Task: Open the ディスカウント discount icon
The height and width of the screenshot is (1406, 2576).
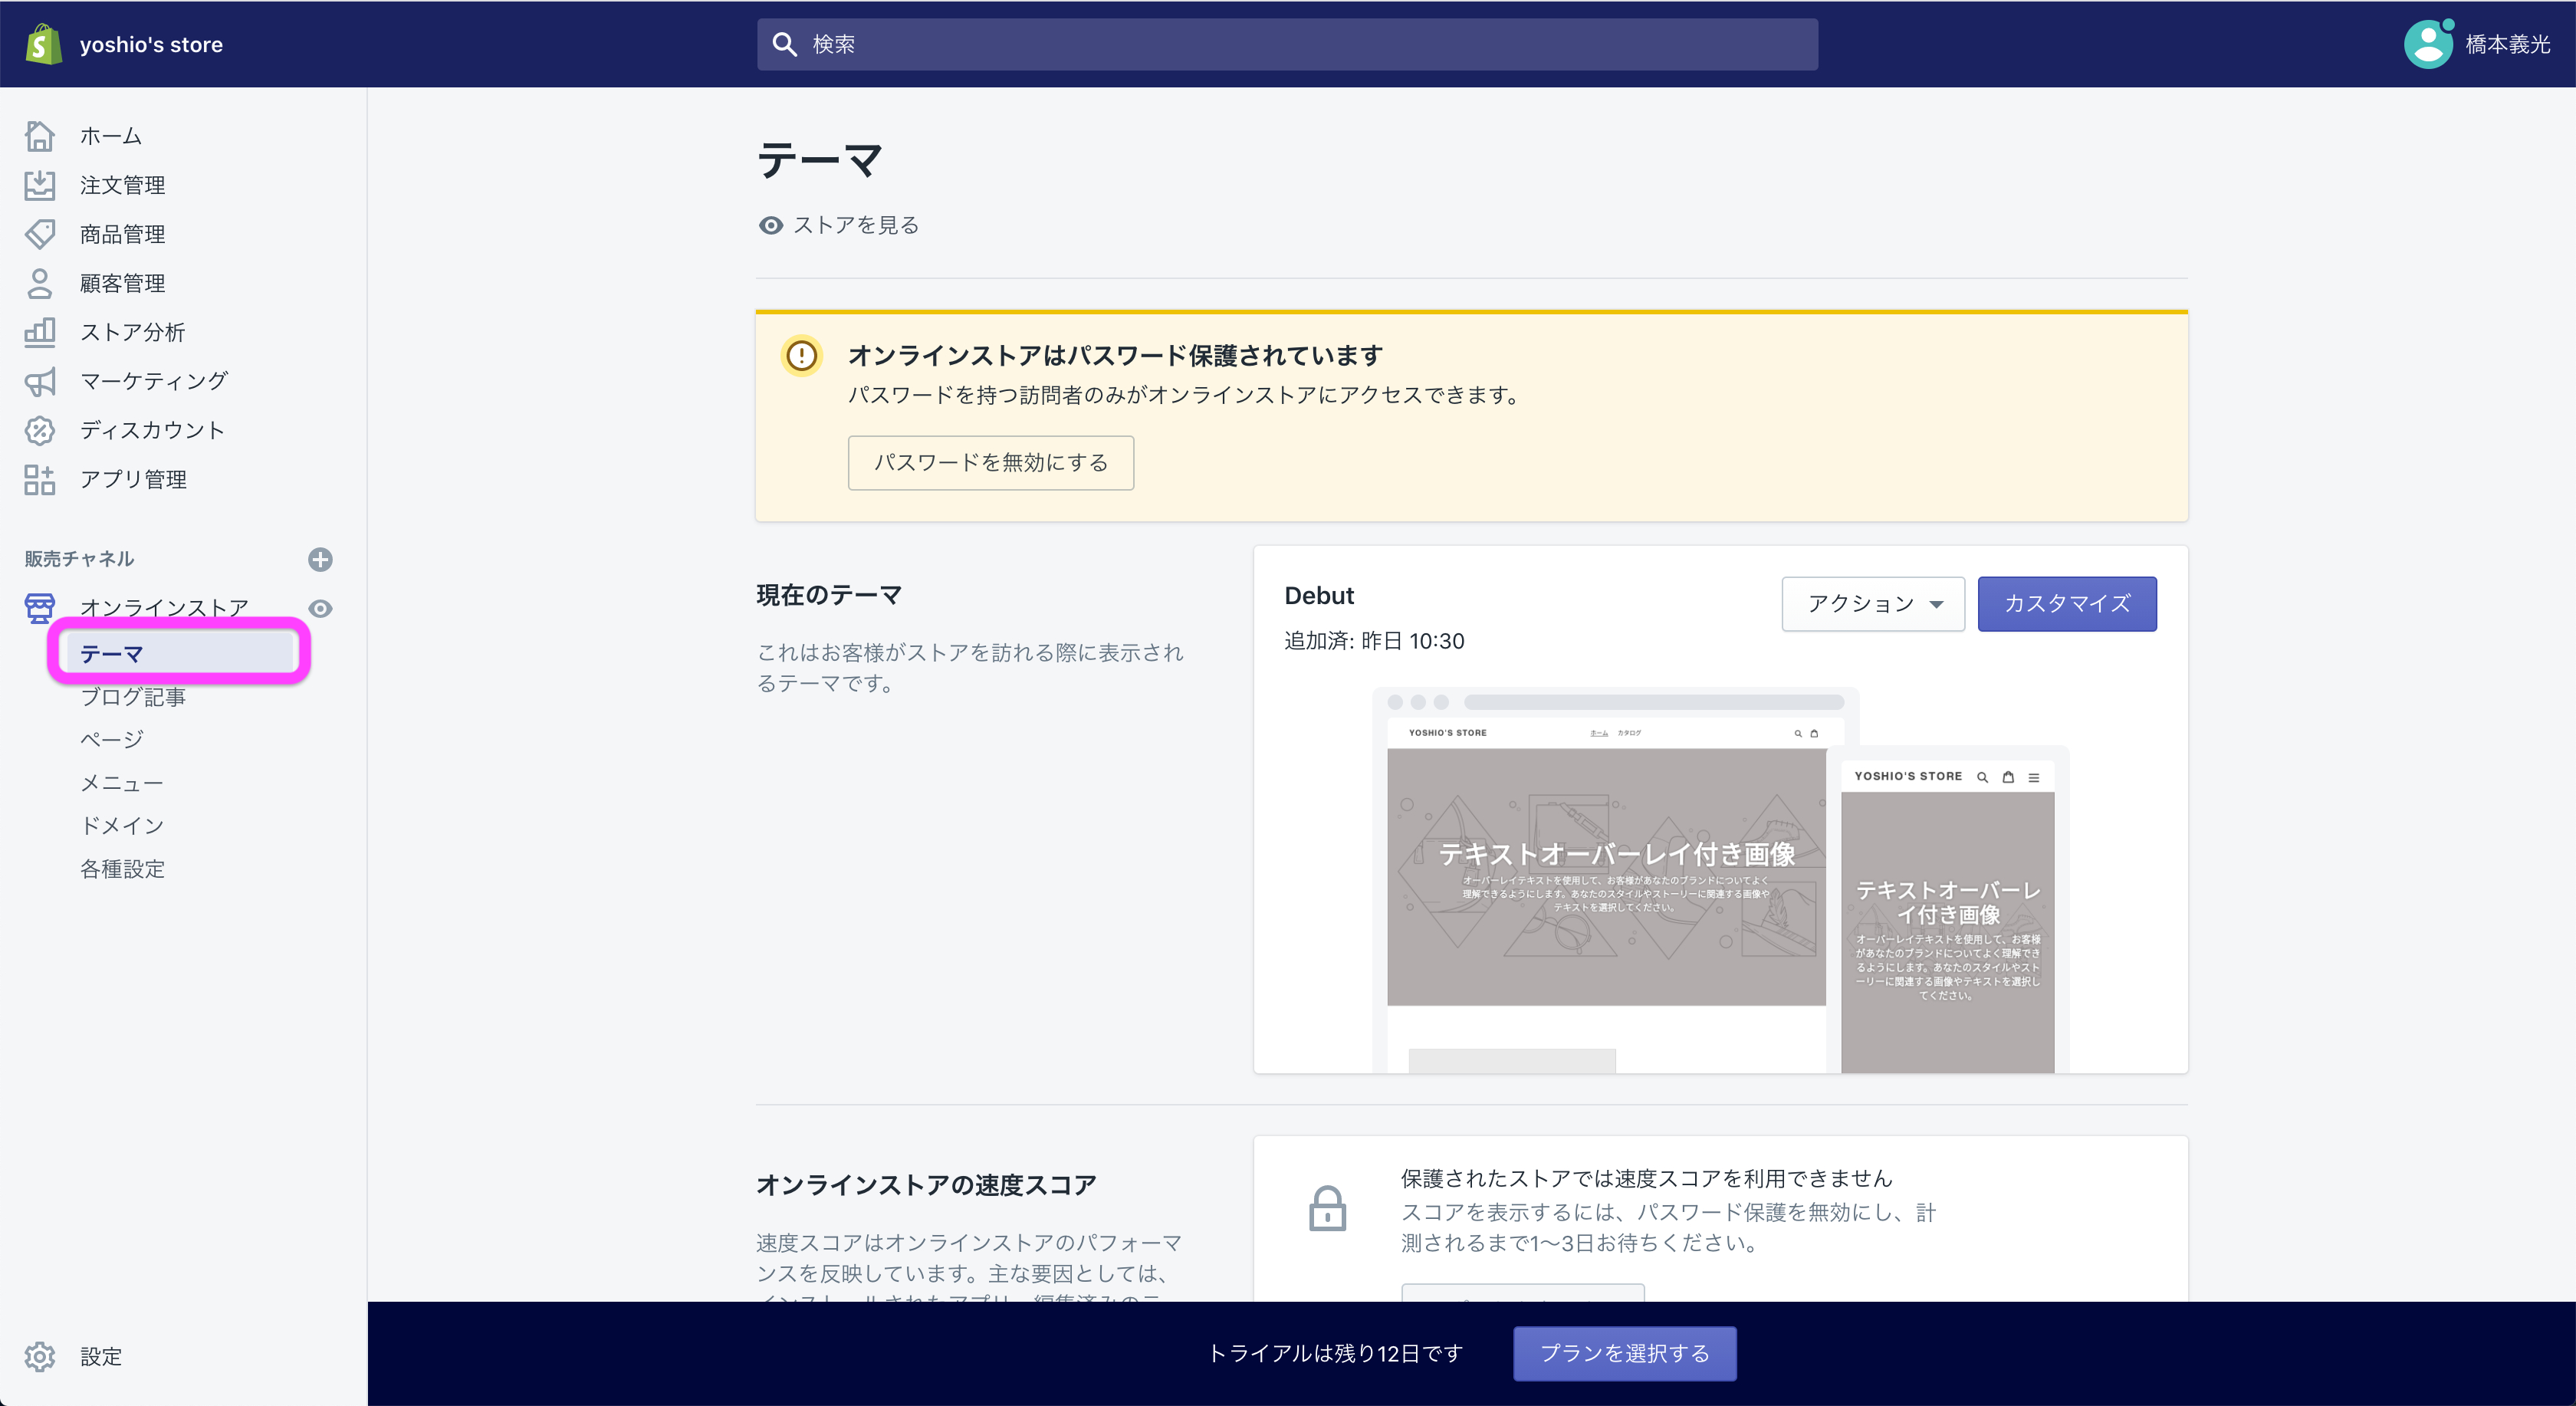Action: (40, 430)
